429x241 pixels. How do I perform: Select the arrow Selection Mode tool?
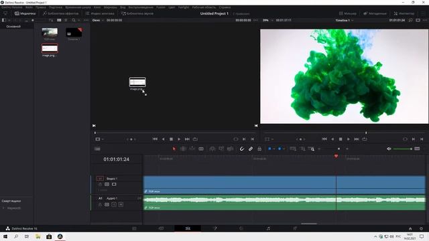click(174, 149)
